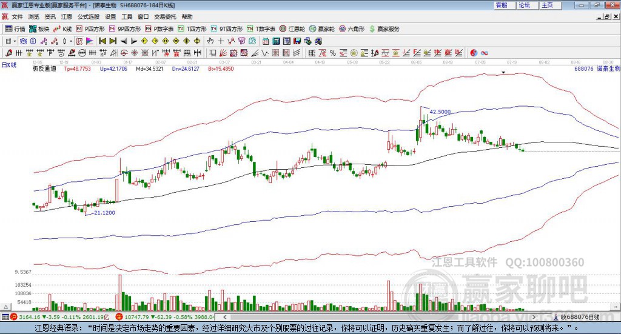This screenshot has height=334, width=621.
Task: Open the 江恩 menu
Action: coord(67,16)
